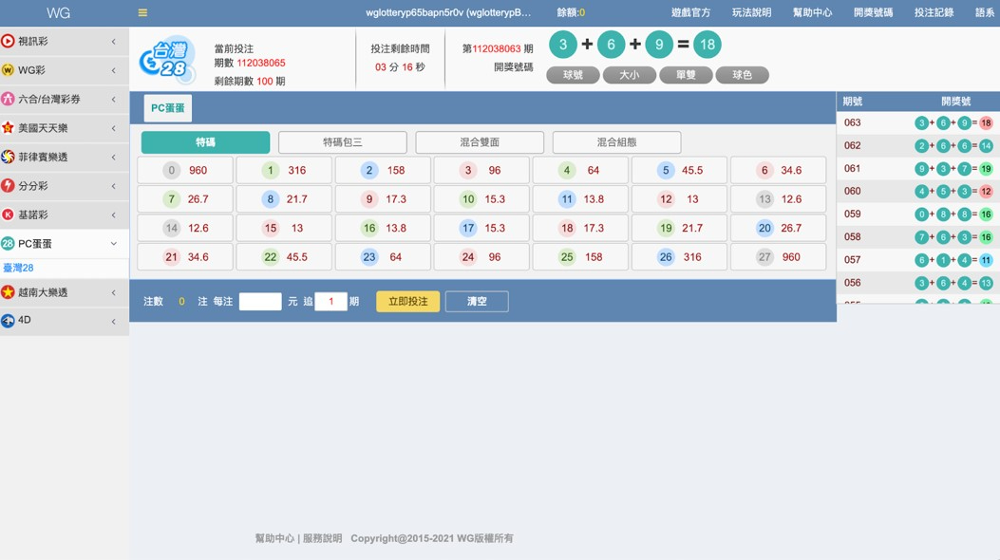
Task: Collapse the PC蛋蛋 sidebar section
Action: click(114, 244)
